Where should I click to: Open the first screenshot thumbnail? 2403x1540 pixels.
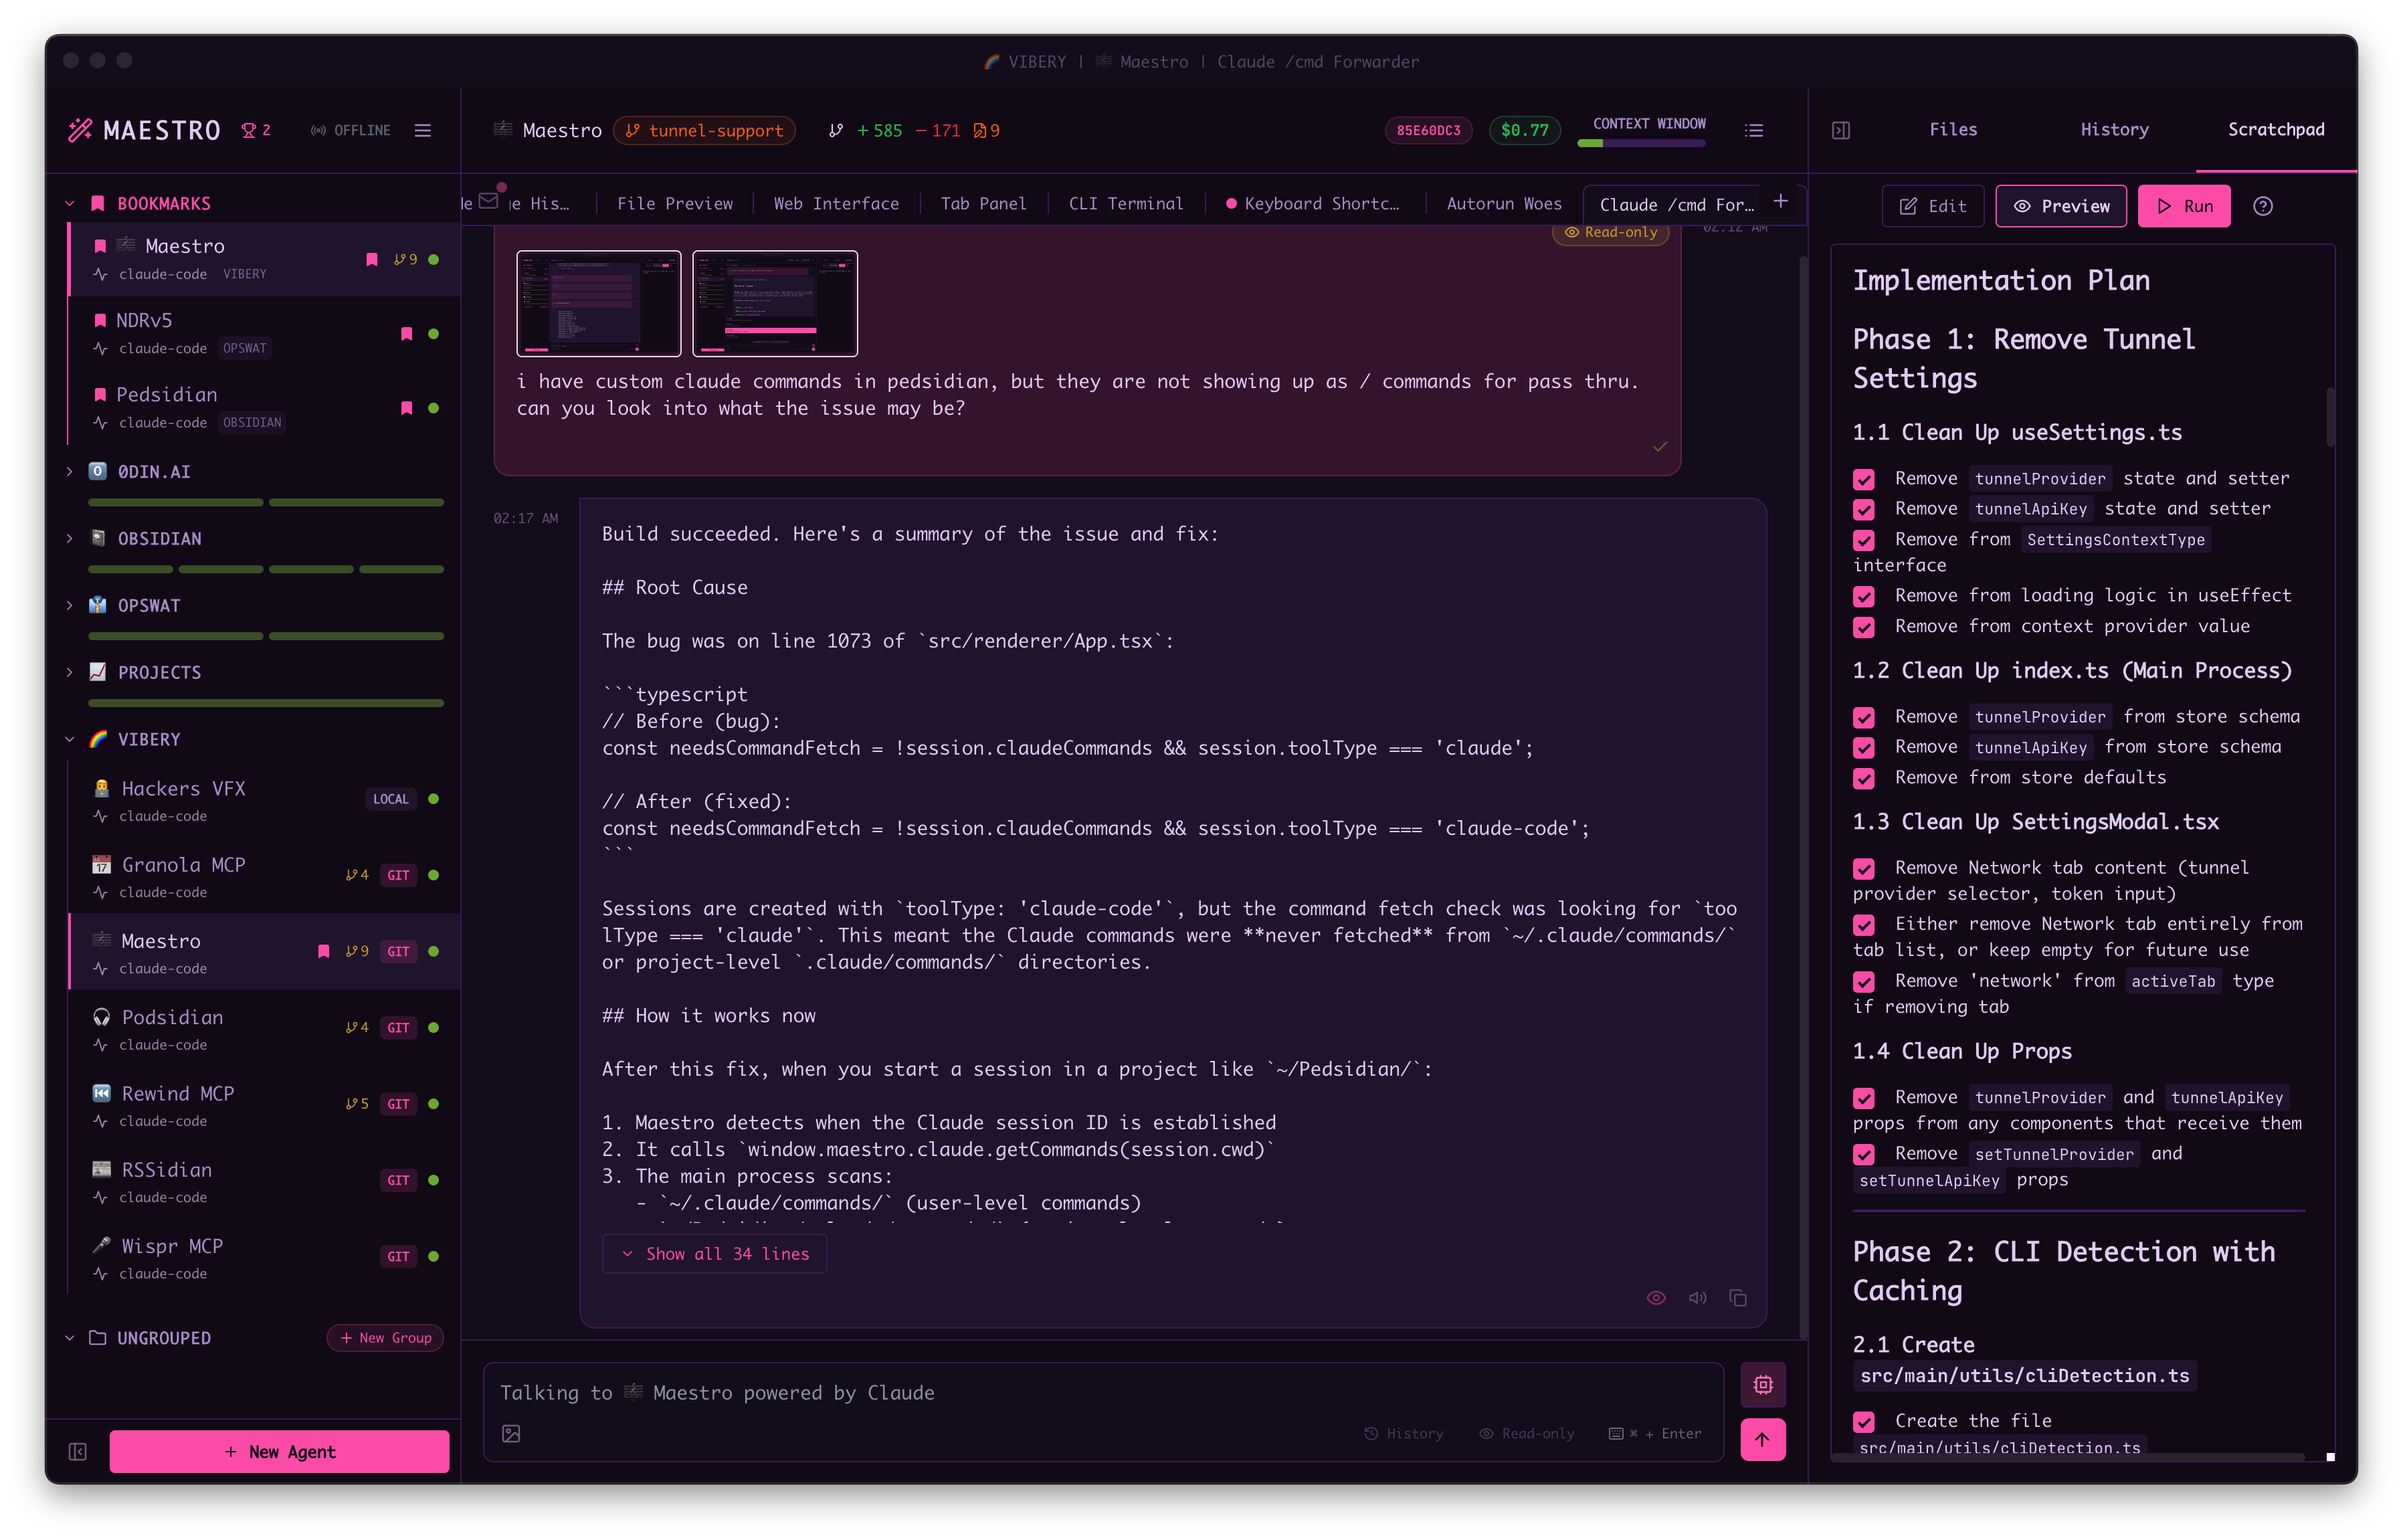(598, 303)
